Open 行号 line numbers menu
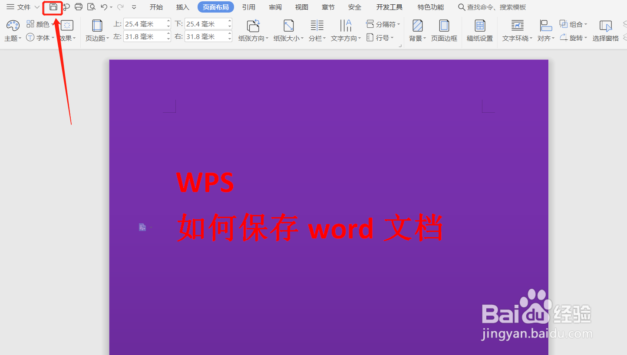Screen dimensions: 627x355 pos(380,38)
